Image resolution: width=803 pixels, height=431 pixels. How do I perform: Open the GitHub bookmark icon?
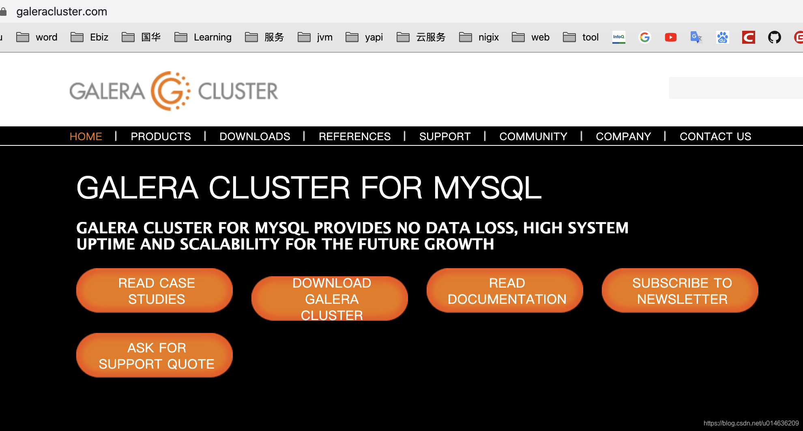pos(774,37)
